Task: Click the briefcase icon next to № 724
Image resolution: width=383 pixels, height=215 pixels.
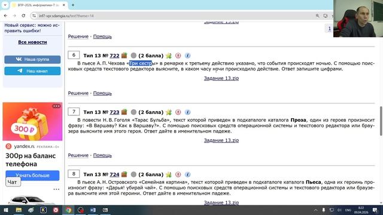Action: click(124, 174)
